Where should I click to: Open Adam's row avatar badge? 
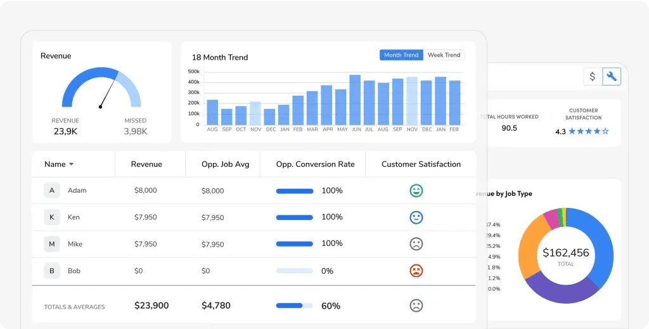pos(52,191)
